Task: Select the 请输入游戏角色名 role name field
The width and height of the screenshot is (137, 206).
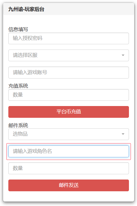Action: tap(69, 151)
